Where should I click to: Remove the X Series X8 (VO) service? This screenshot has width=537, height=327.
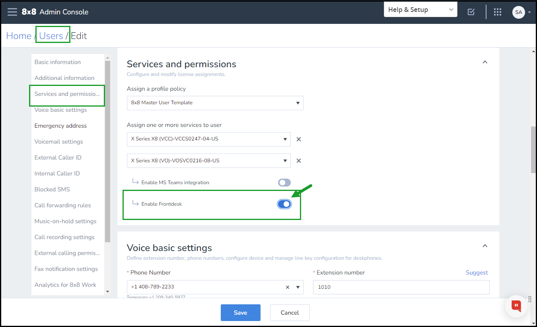(x=299, y=161)
